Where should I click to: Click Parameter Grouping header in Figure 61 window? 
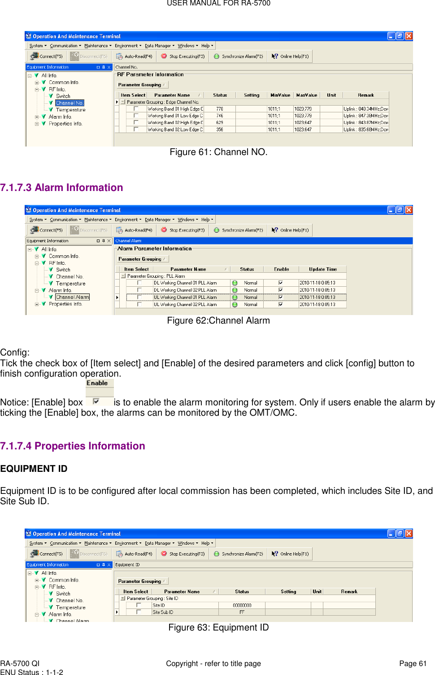142,85
